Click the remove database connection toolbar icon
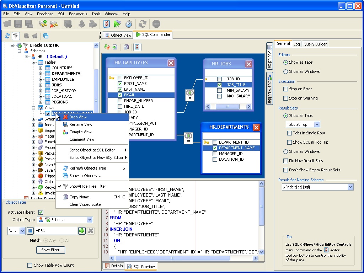 tap(54, 24)
